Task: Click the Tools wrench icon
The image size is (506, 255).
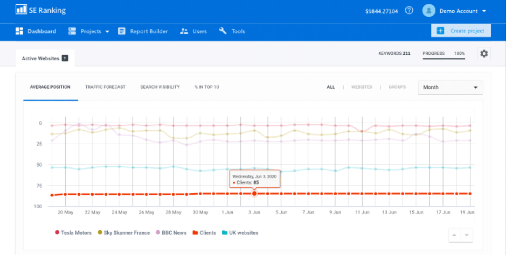Action: [x=223, y=31]
